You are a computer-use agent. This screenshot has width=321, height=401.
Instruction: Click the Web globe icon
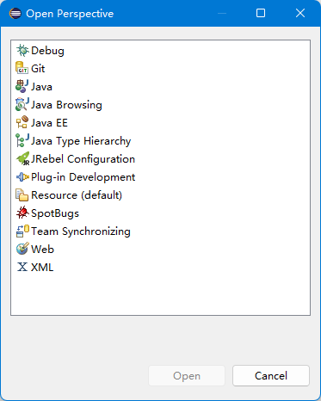(22, 250)
